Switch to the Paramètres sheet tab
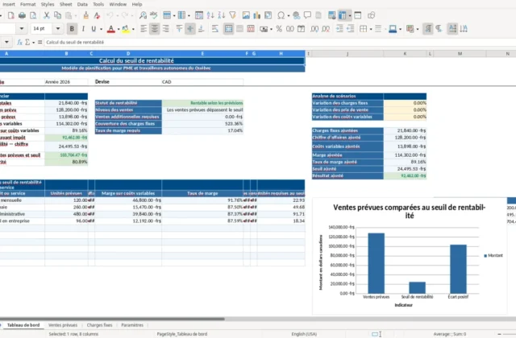The image size is (516, 338). click(x=132, y=325)
